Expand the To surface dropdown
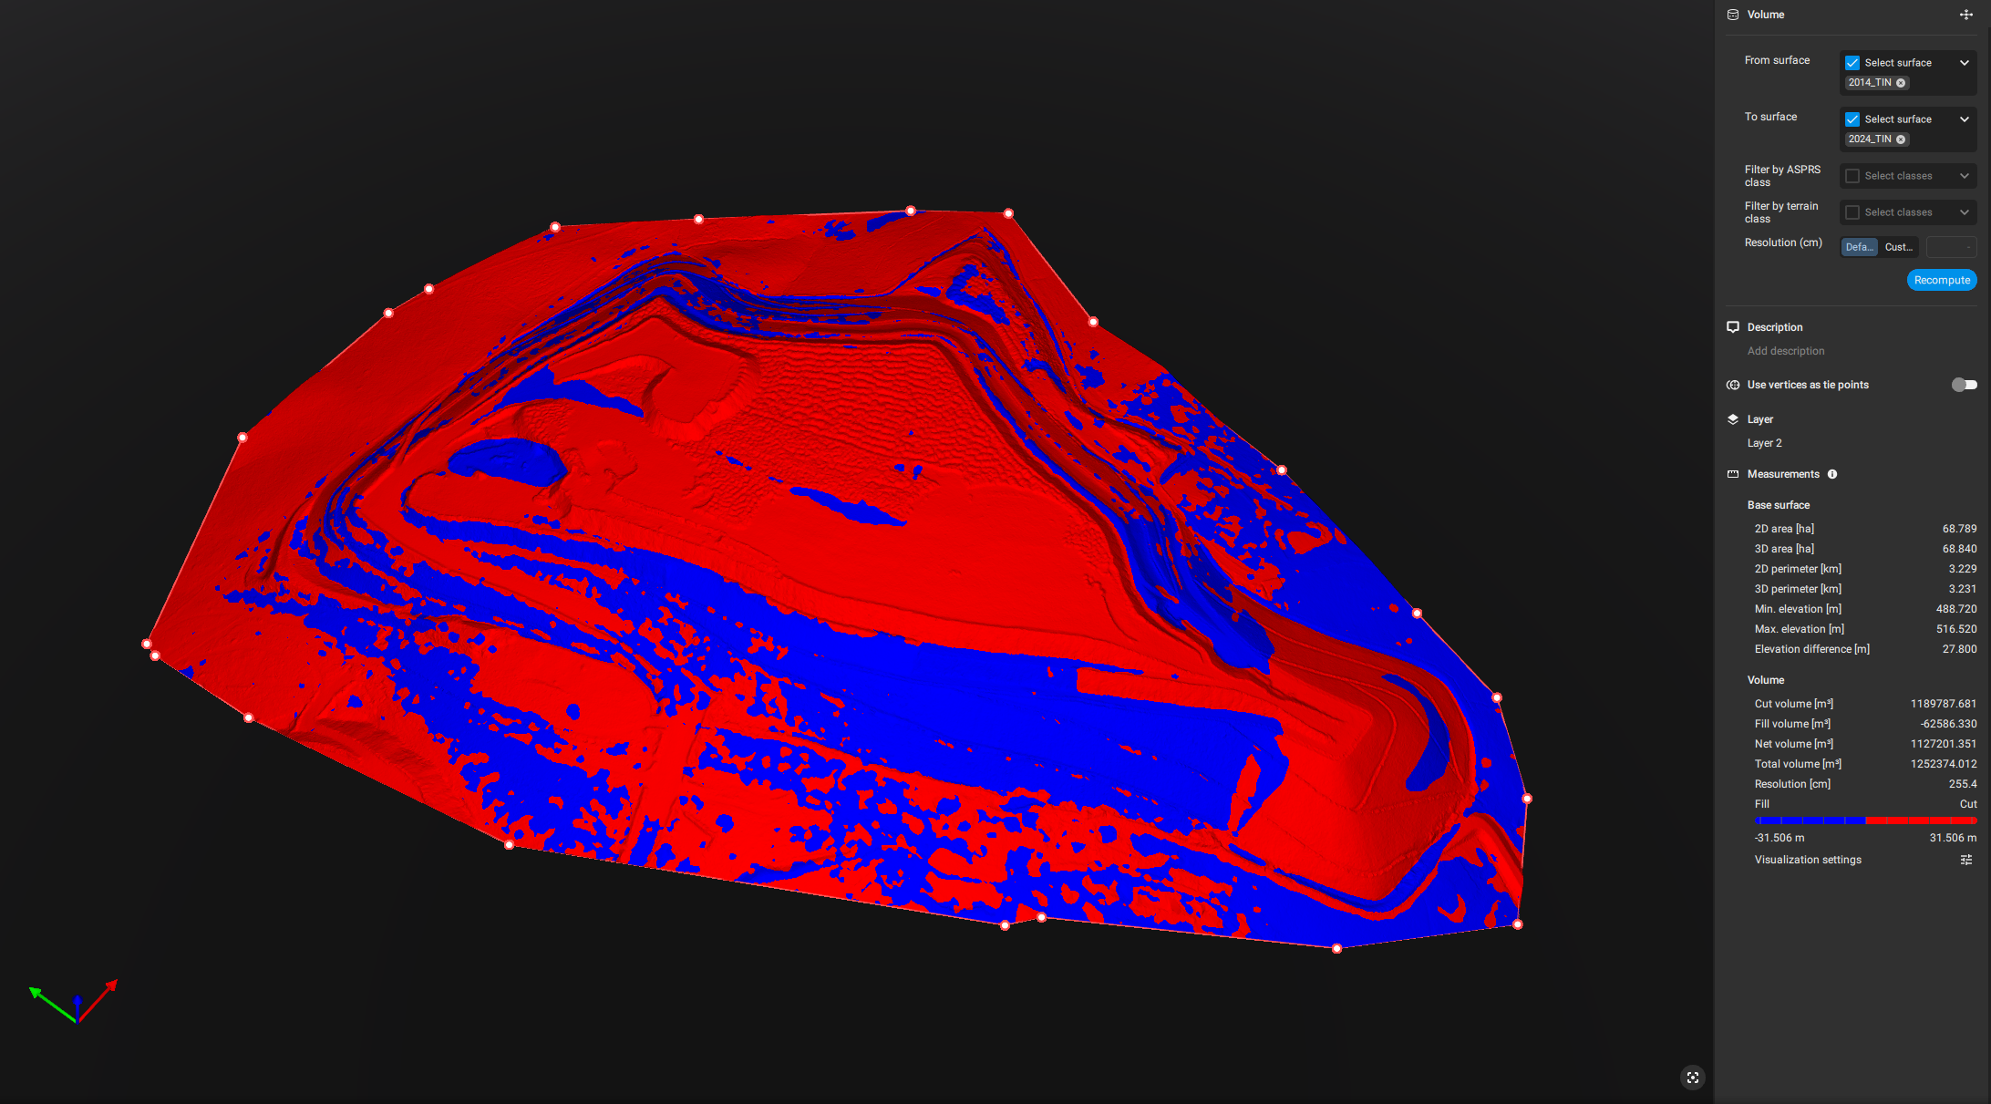The image size is (1991, 1104). click(x=1965, y=119)
